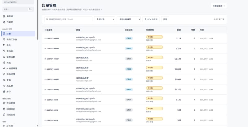Click $1,120 amount cell
This screenshot has height=127, width=248.
(x=178, y=59)
